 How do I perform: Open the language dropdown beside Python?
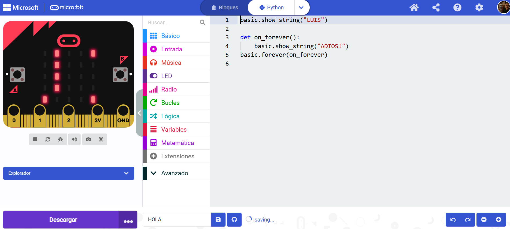tap(301, 7)
